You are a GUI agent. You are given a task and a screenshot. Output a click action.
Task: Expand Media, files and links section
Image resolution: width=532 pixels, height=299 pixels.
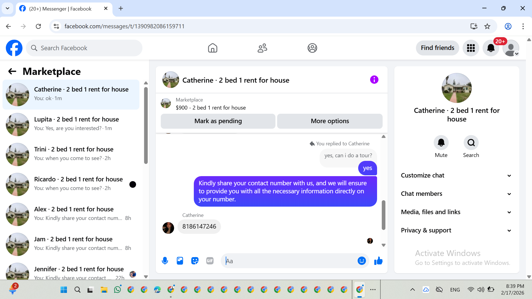coord(456,212)
